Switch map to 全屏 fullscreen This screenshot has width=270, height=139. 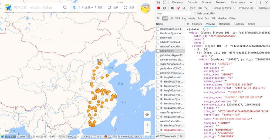click(129, 8)
